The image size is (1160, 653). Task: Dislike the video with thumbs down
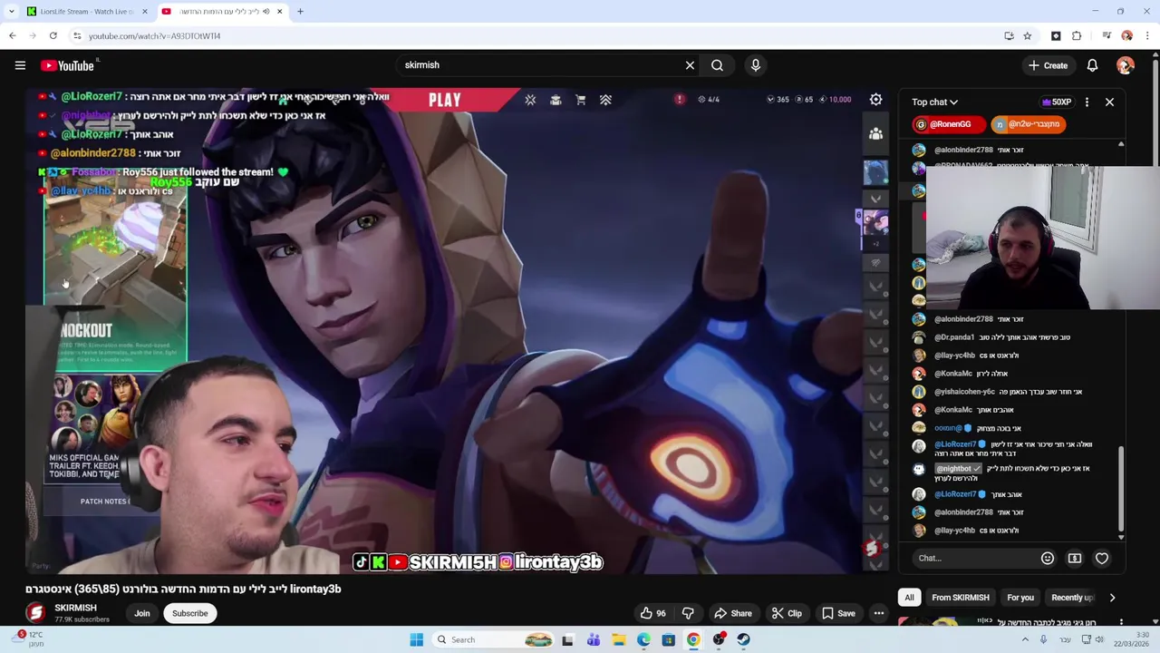[x=688, y=613]
